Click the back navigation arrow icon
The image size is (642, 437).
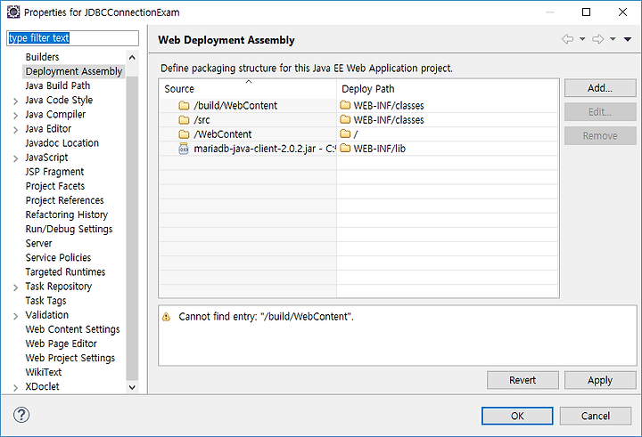[567, 39]
